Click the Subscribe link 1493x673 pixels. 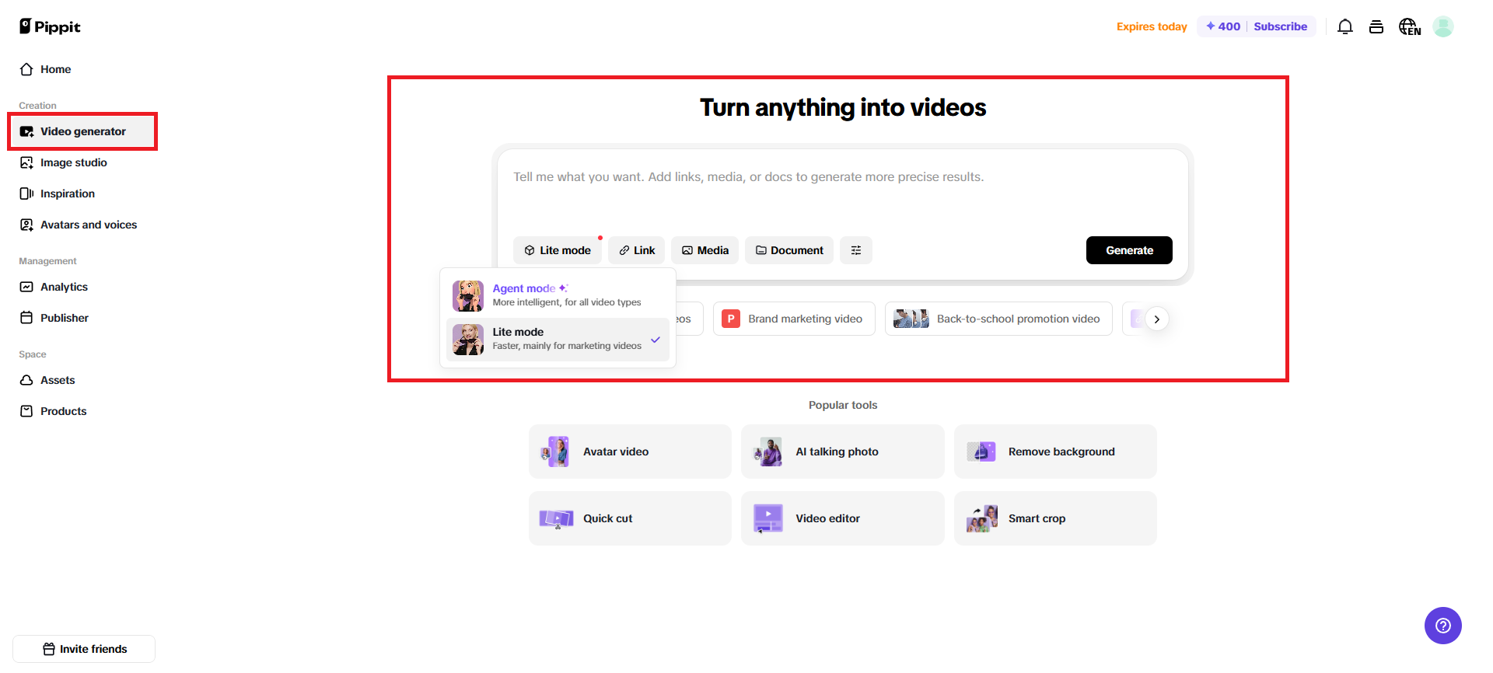pos(1280,26)
